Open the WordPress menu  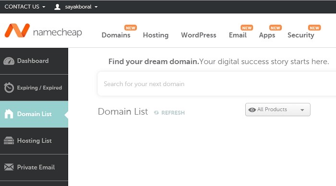[x=199, y=35]
